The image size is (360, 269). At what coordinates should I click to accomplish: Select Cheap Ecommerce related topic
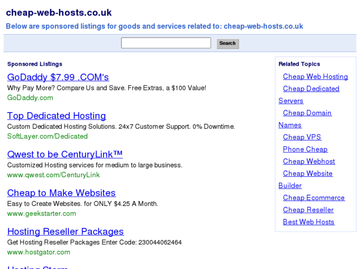[x=313, y=197]
